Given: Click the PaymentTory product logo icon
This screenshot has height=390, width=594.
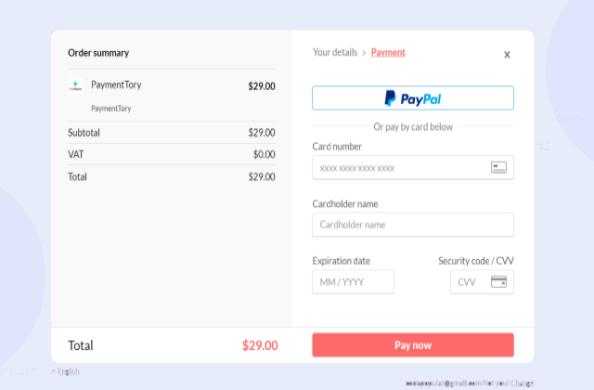Looking at the screenshot, I should coord(75,86).
